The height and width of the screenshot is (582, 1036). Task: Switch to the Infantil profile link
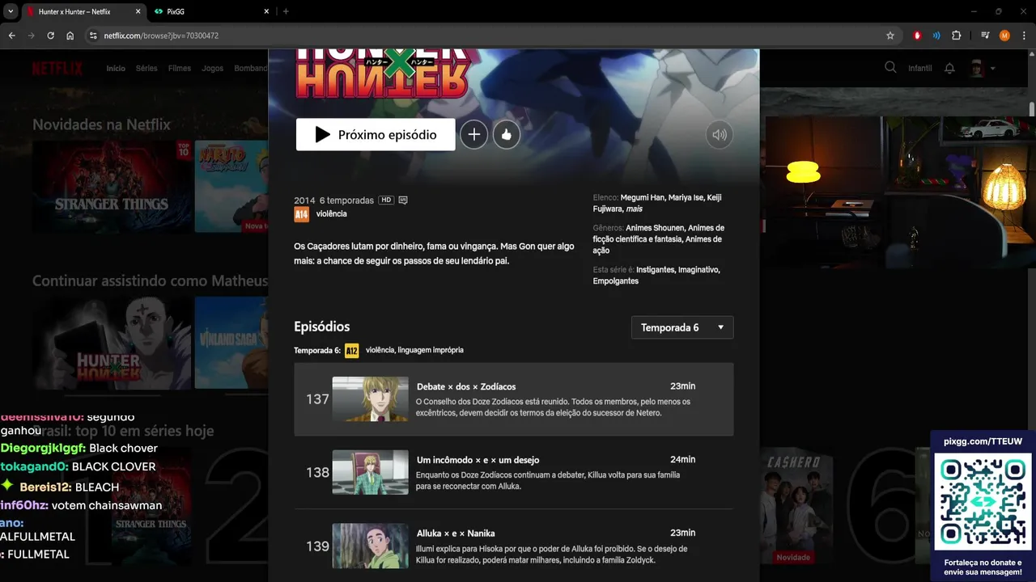point(920,69)
